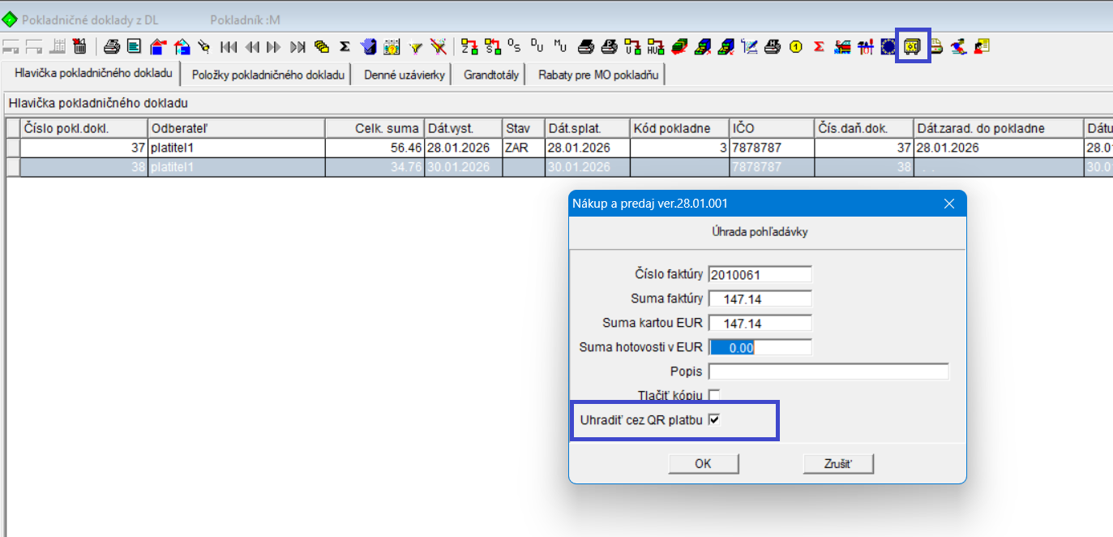
Task: Uncheck Uhradiť cez QR platbu checkbox
Action: [714, 419]
